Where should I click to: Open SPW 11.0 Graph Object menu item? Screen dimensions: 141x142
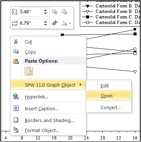tap(48, 84)
